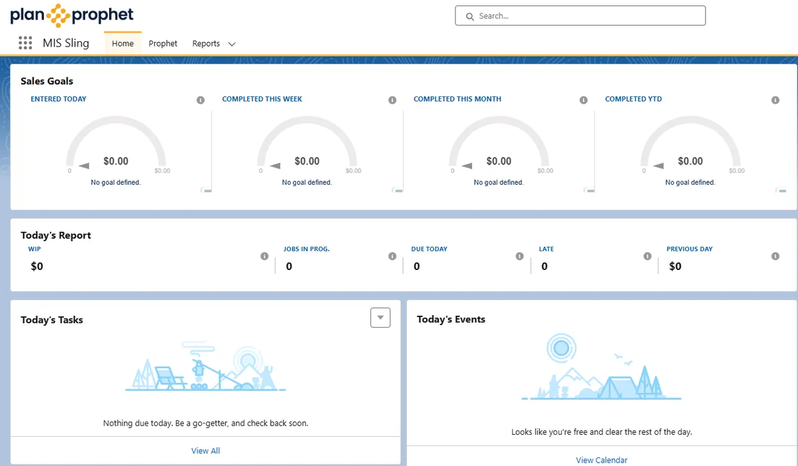This screenshot has height=466, width=798.
Task: Open Today's Tasks filter dropdown
Action: tap(380, 318)
